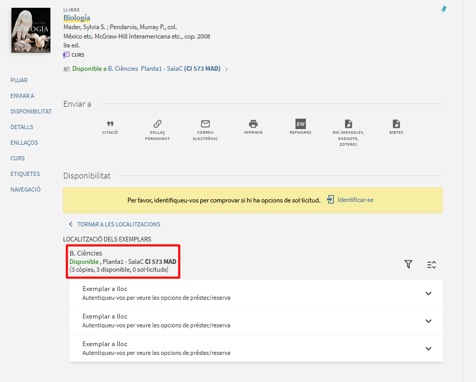476x382 pixels.
Task: Copy the Enllaç permanent link icon
Action: (x=157, y=124)
